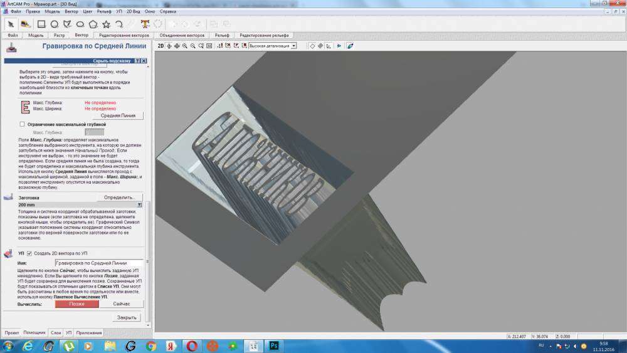Pick the star shape tool
This screenshot has height=353, width=627.
coord(106,24)
